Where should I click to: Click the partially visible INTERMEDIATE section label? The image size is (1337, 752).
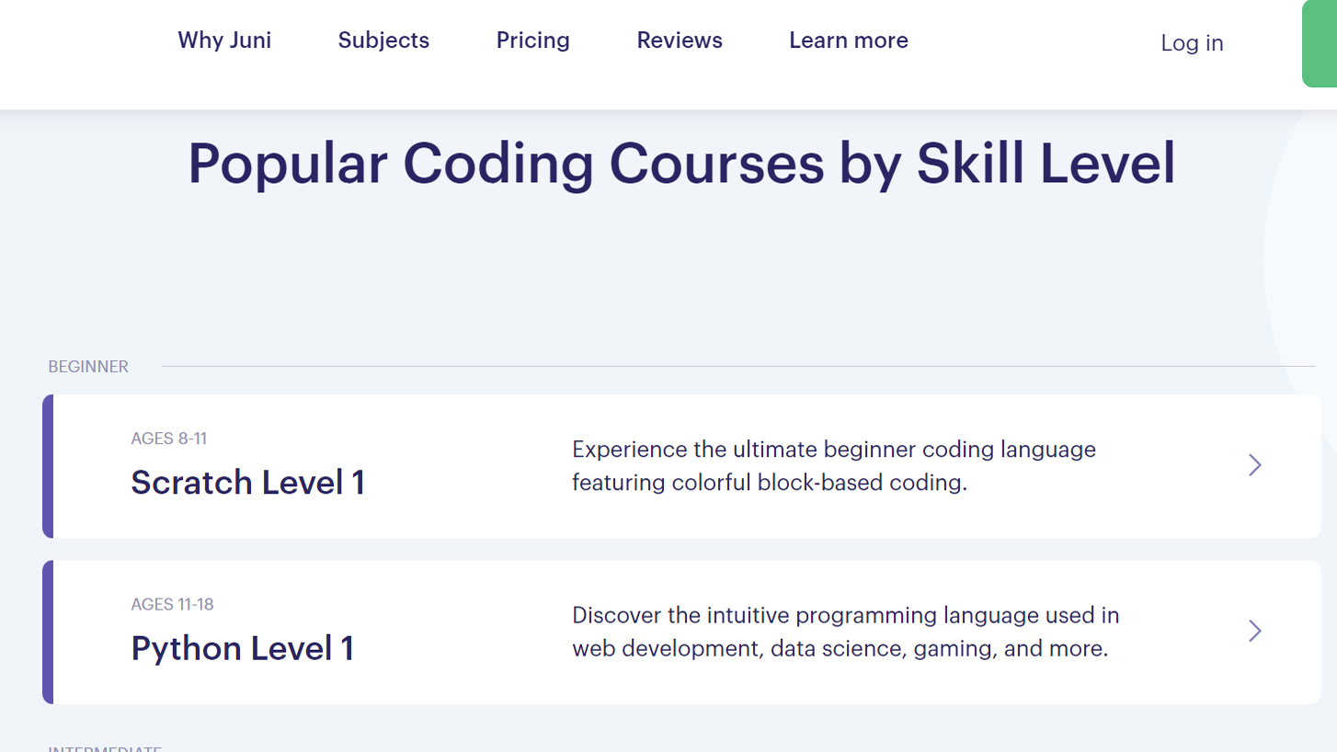(x=104, y=748)
